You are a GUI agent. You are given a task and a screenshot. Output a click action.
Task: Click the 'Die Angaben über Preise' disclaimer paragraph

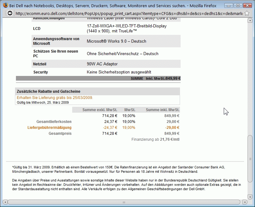coord(127,185)
